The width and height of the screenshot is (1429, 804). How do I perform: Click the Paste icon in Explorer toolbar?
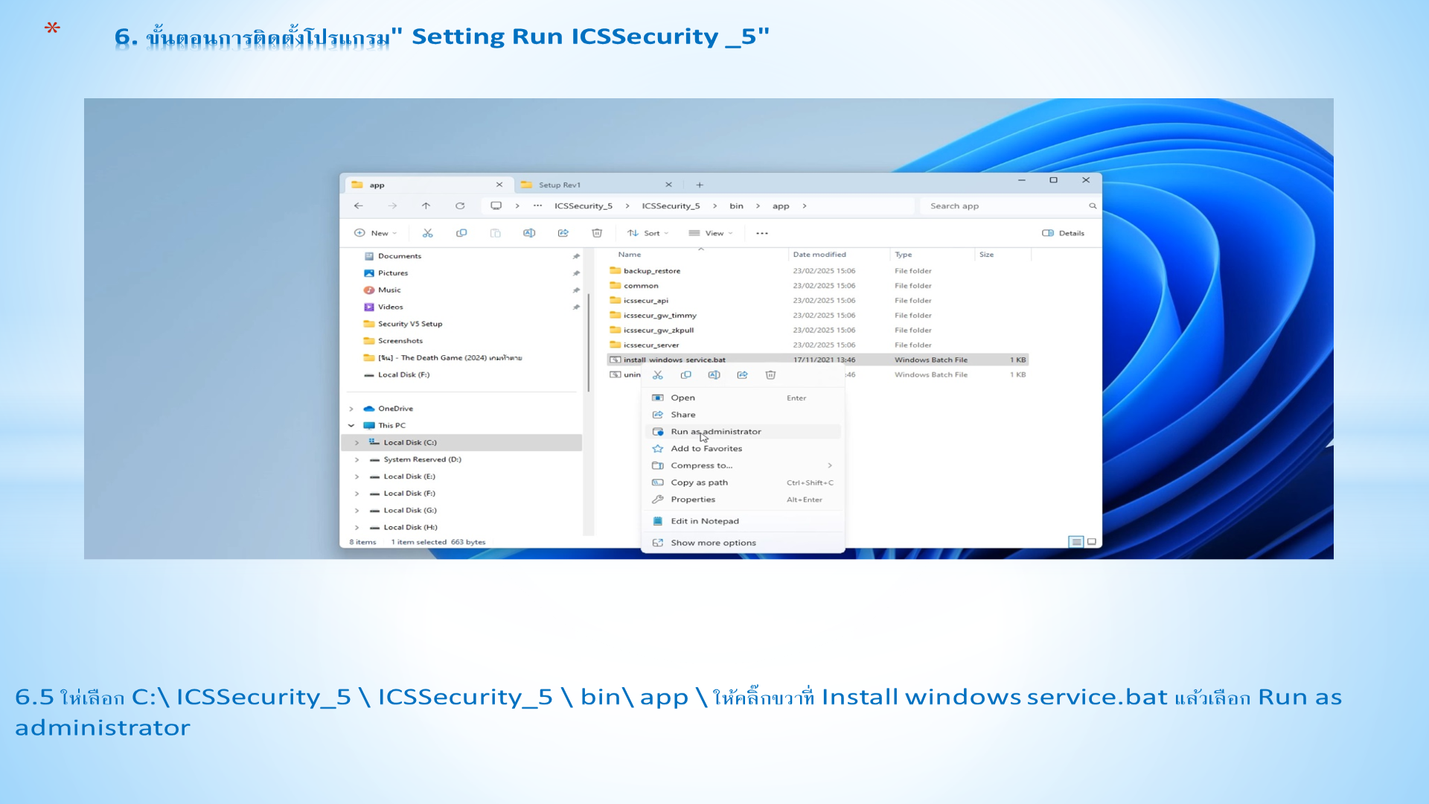click(x=496, y=233)
